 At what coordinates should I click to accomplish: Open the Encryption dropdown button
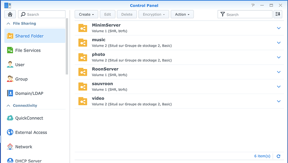pos(154,14)
